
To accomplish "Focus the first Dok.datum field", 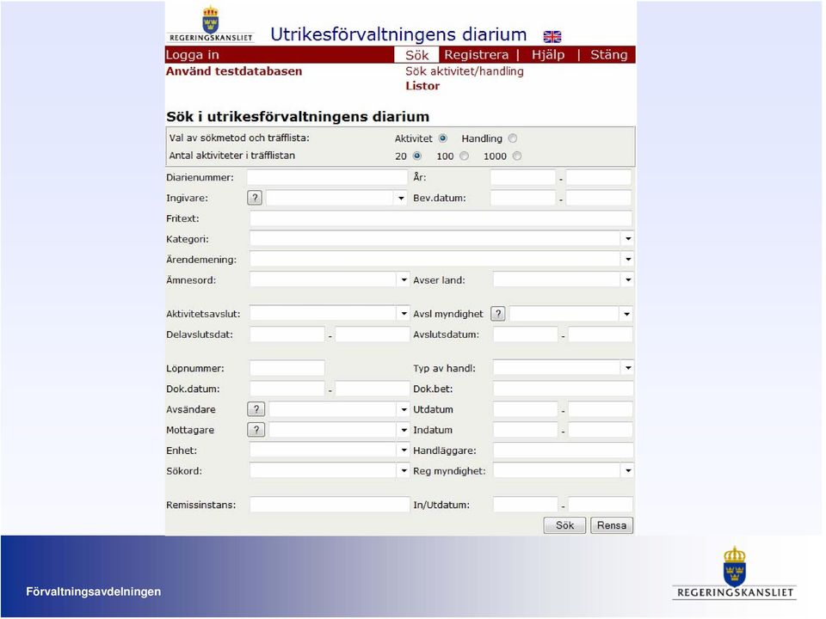I will click(287, 389).
